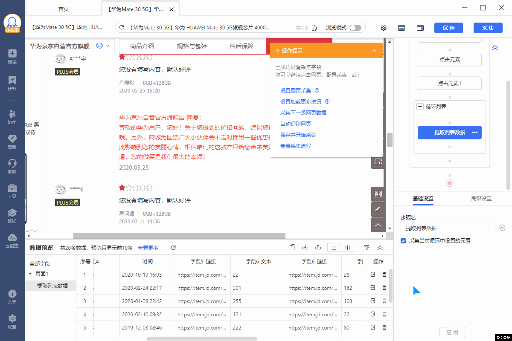Click the red stop node in workflow

(x=450, y=183)
